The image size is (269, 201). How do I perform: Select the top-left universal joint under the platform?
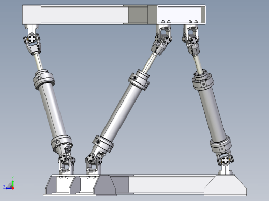point(32,42)
